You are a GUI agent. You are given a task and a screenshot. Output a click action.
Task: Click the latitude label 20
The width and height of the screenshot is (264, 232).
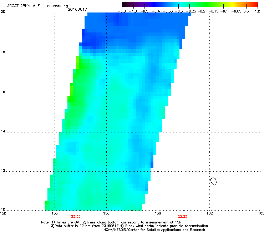(3, 12)
